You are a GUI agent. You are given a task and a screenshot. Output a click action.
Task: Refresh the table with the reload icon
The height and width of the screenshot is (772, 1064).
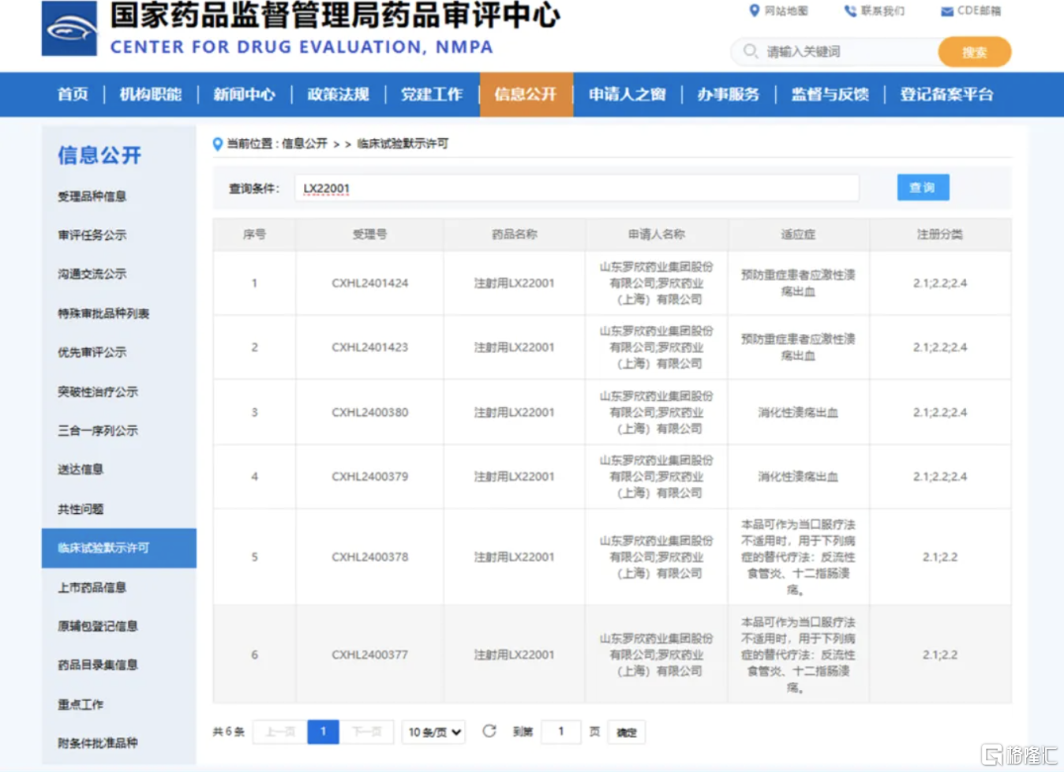click(489, 731)
